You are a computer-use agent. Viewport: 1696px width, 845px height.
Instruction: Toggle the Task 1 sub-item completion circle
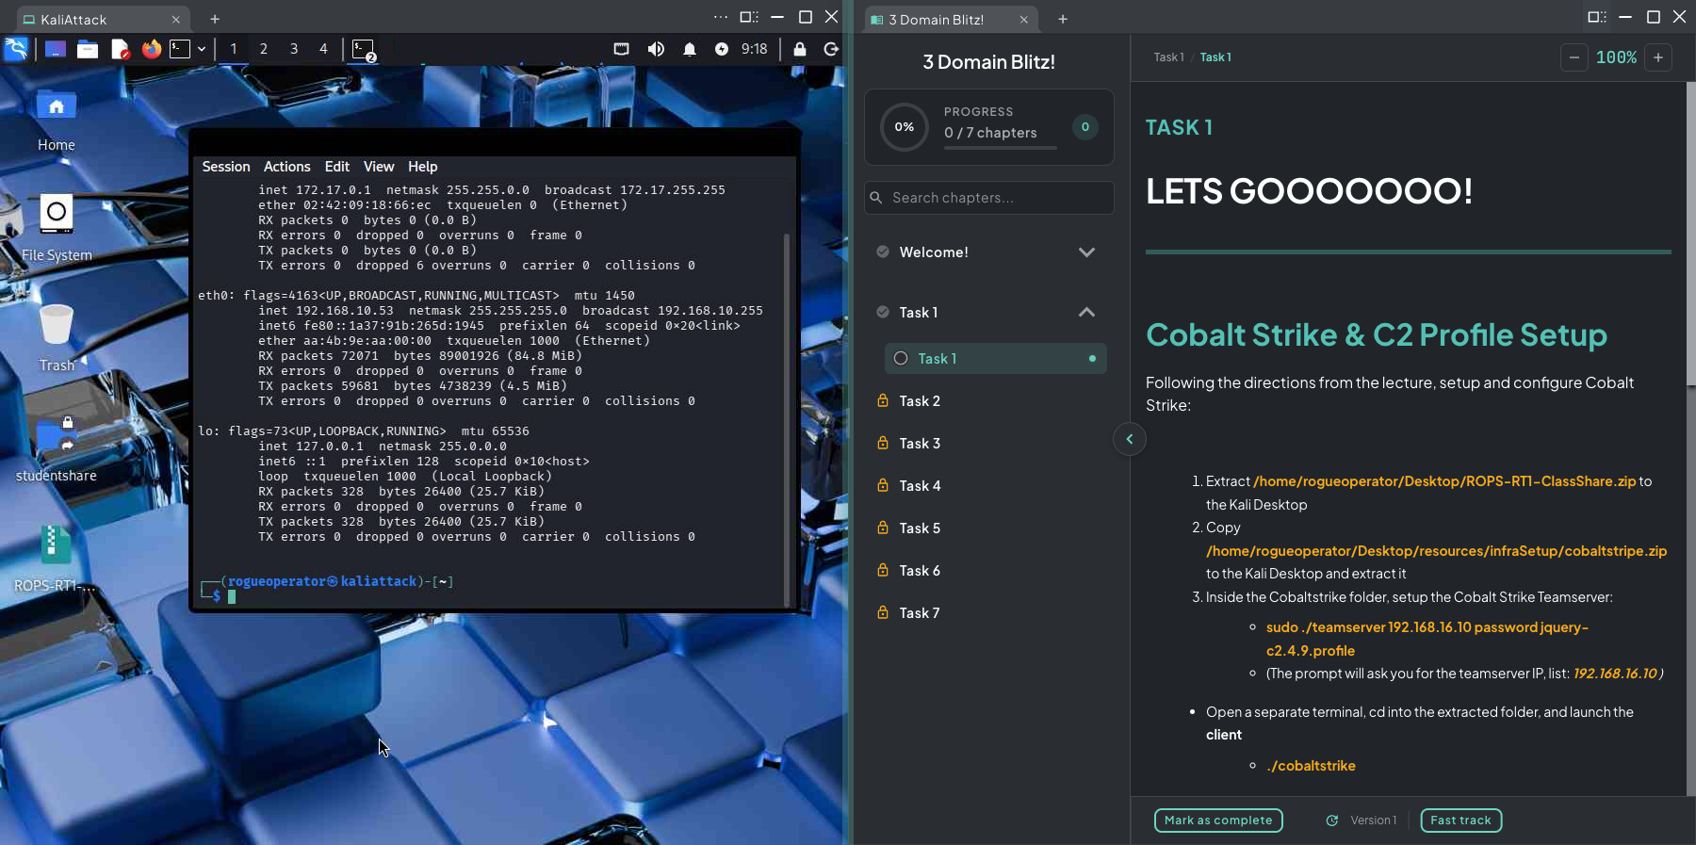[x=901, y=359]
